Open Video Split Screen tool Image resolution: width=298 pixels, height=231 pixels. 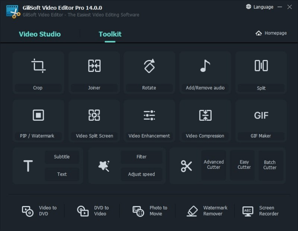tap(94, 121)
